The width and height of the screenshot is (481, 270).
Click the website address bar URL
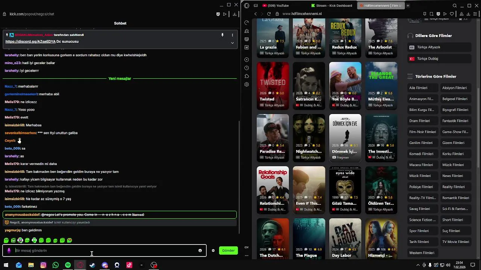coord(302,14)
